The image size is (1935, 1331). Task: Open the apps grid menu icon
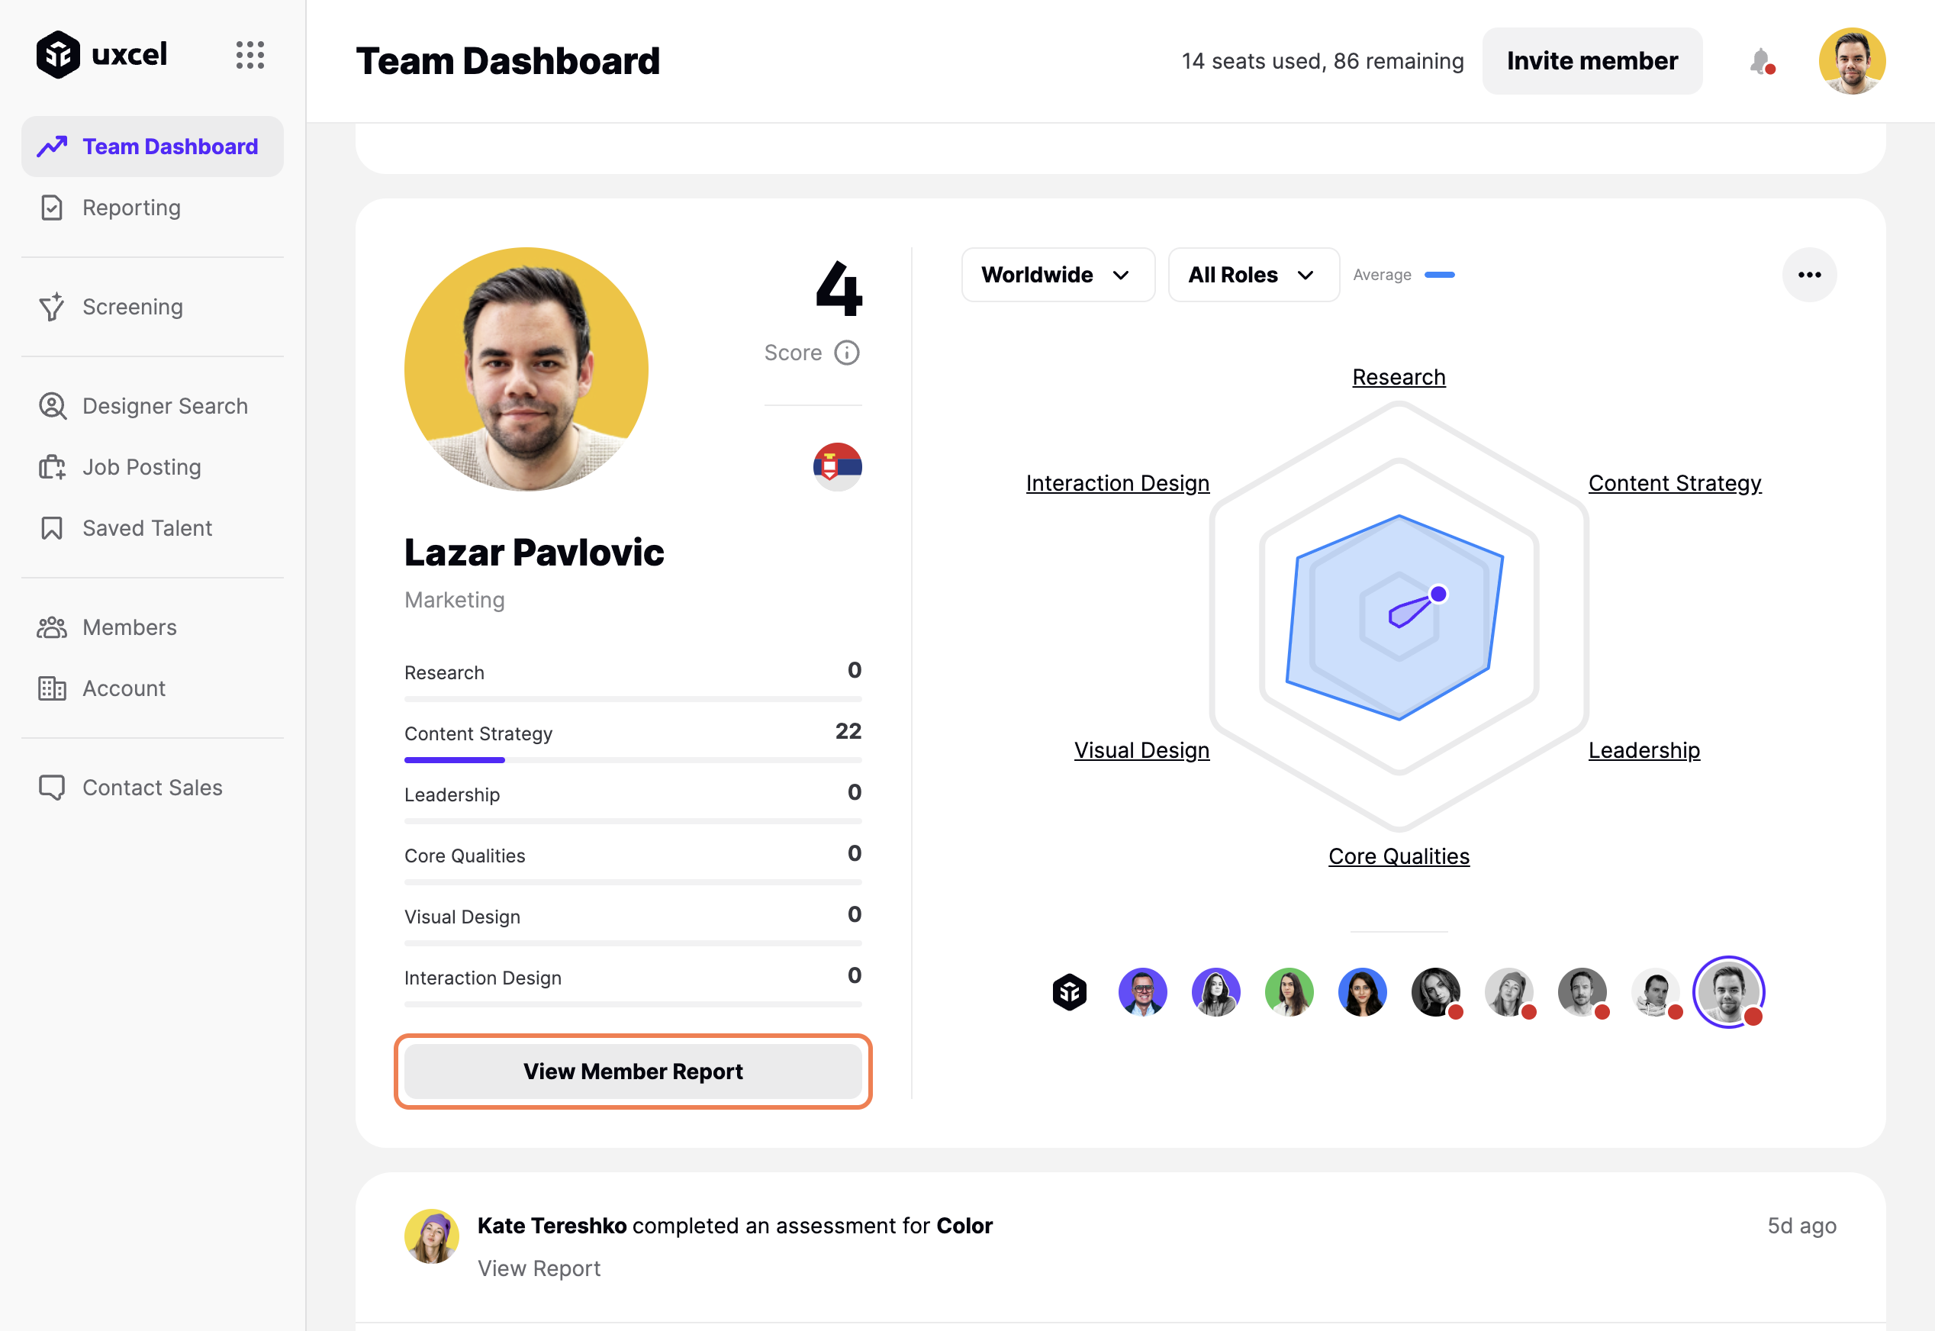coord(250,55)
